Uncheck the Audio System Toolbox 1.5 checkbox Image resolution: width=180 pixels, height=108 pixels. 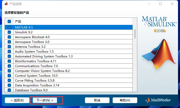9,51
